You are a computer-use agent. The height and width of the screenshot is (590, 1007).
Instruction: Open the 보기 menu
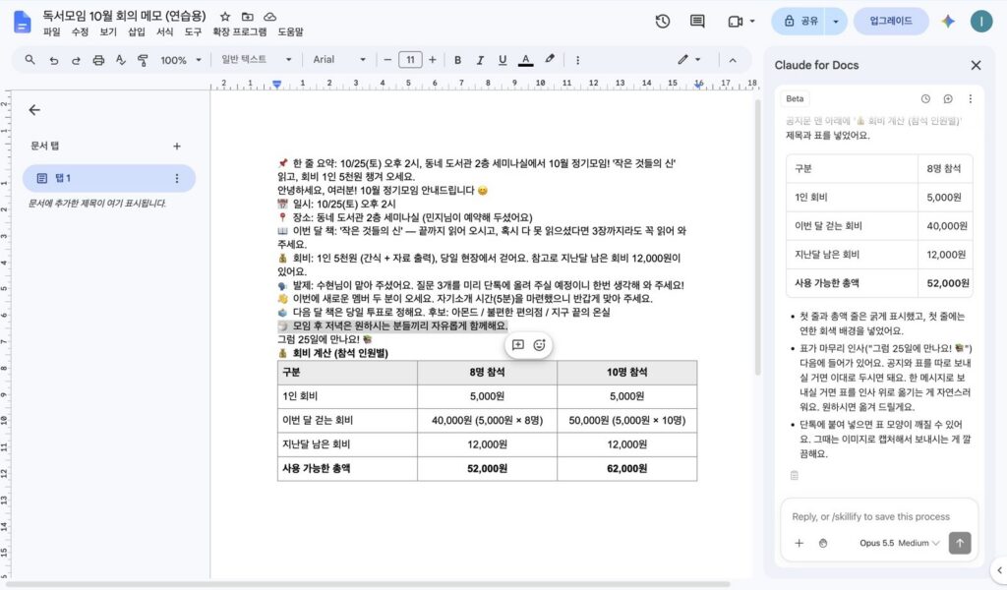coord(108,32)
